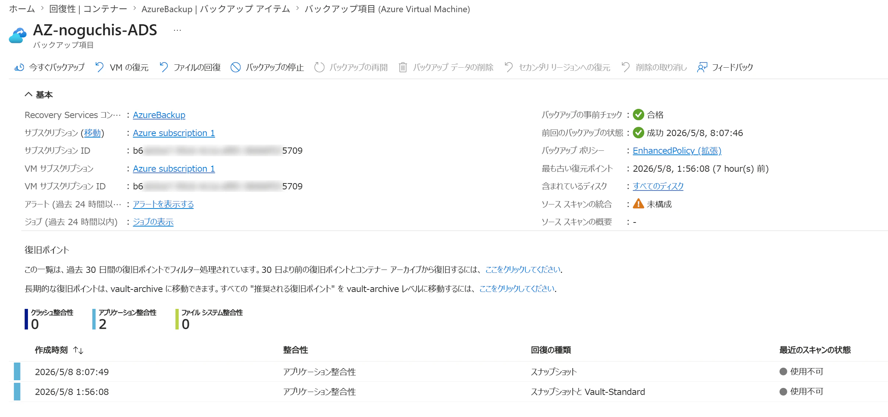Click the light blue アプリケーション整合性 color bar
Screen dimensions: 888x417
click(x=94, y=319)
